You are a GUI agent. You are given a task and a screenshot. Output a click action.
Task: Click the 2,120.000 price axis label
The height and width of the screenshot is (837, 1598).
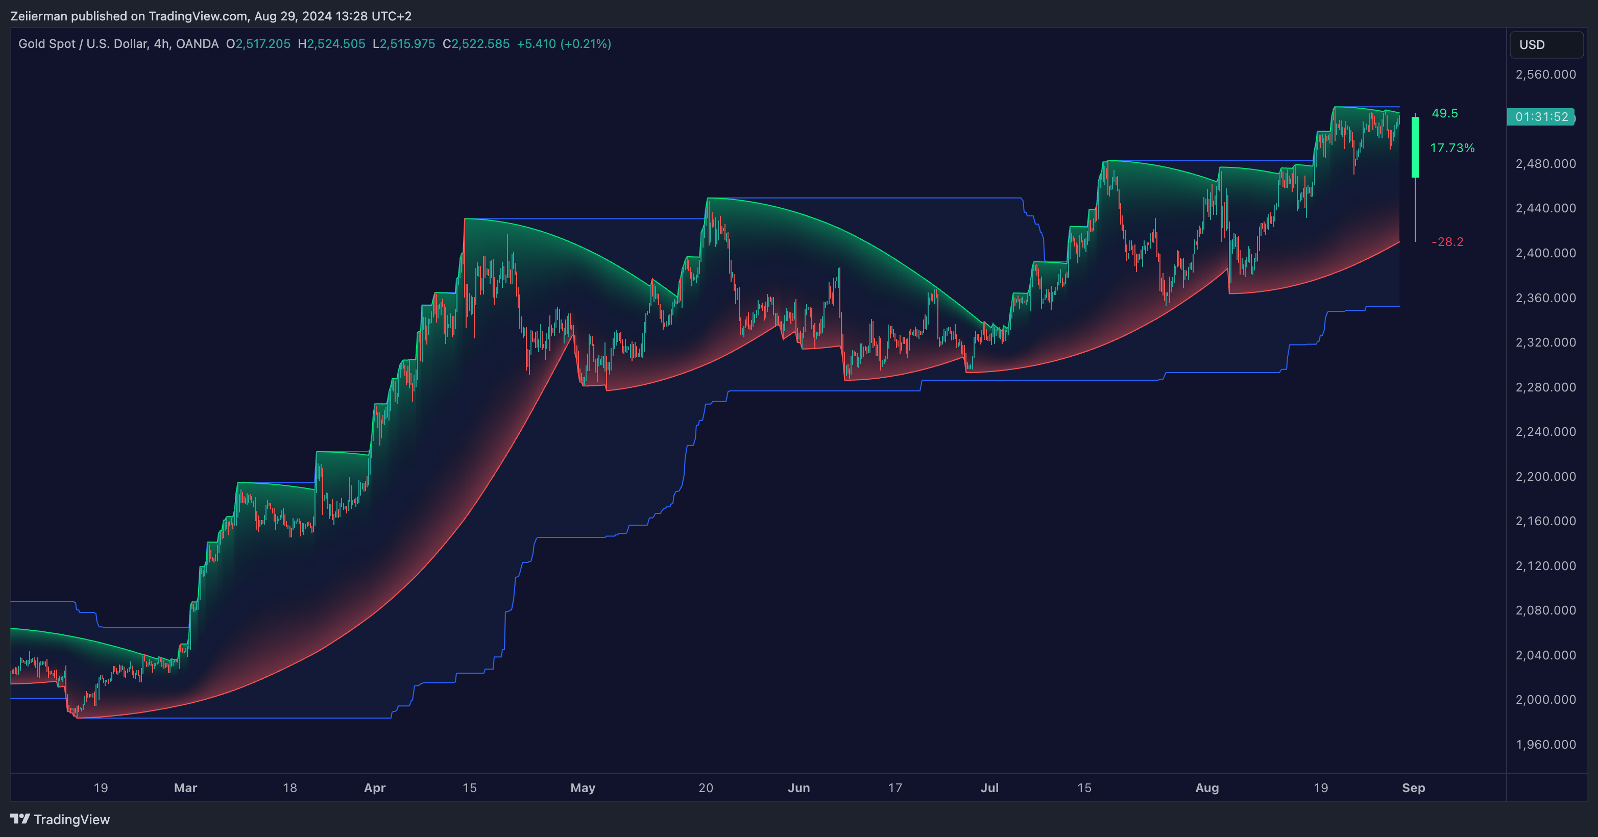coord(1545,565)
